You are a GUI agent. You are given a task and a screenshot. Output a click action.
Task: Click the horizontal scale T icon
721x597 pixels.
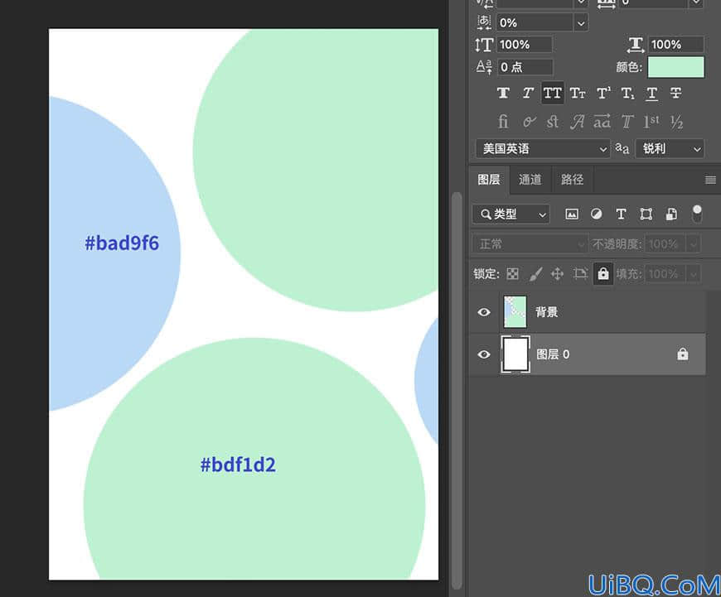pos(636,45)
